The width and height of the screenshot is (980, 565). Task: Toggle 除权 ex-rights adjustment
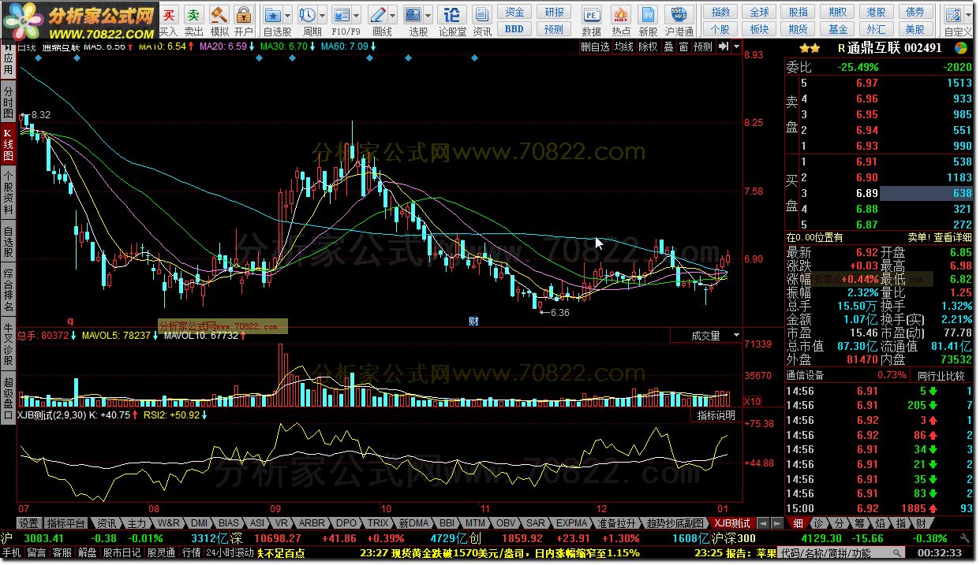click(x=648, y=46)
